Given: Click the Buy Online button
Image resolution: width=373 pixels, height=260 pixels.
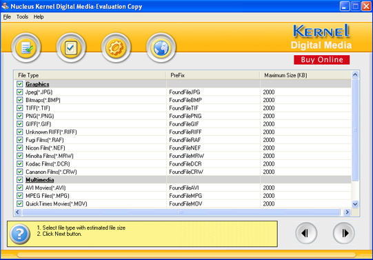Looking at the screenshot, I should click(321, 60).
